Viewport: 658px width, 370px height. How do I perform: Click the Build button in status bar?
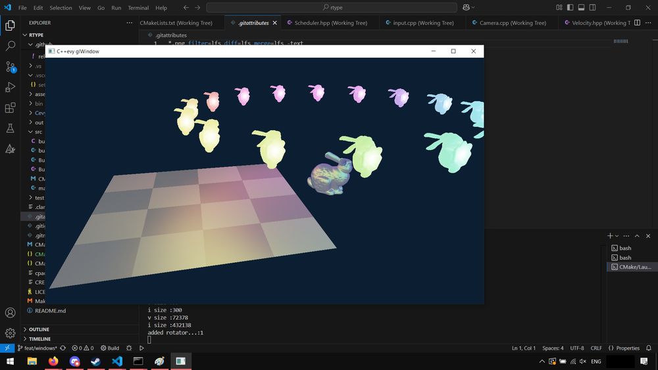[109, 348]
